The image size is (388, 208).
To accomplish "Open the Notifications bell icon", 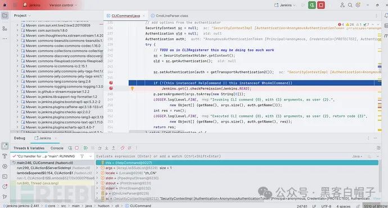I will (386, 16).
